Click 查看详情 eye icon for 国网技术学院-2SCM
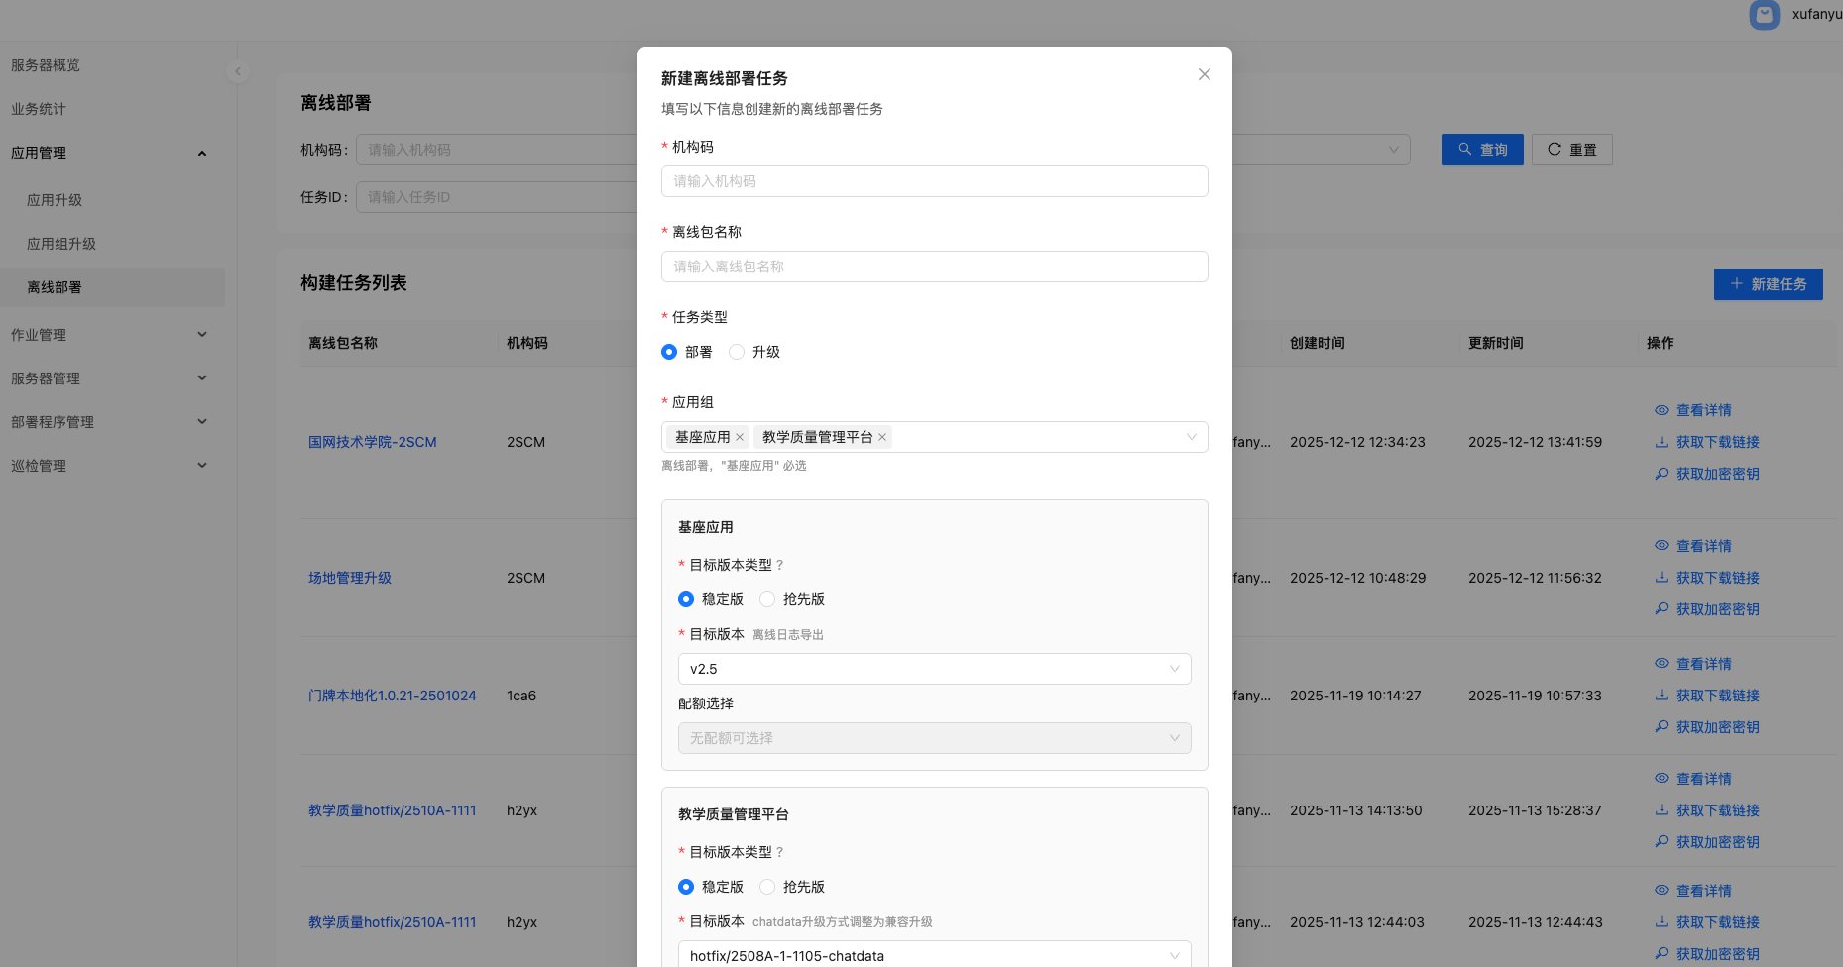 click(1662, 410)
